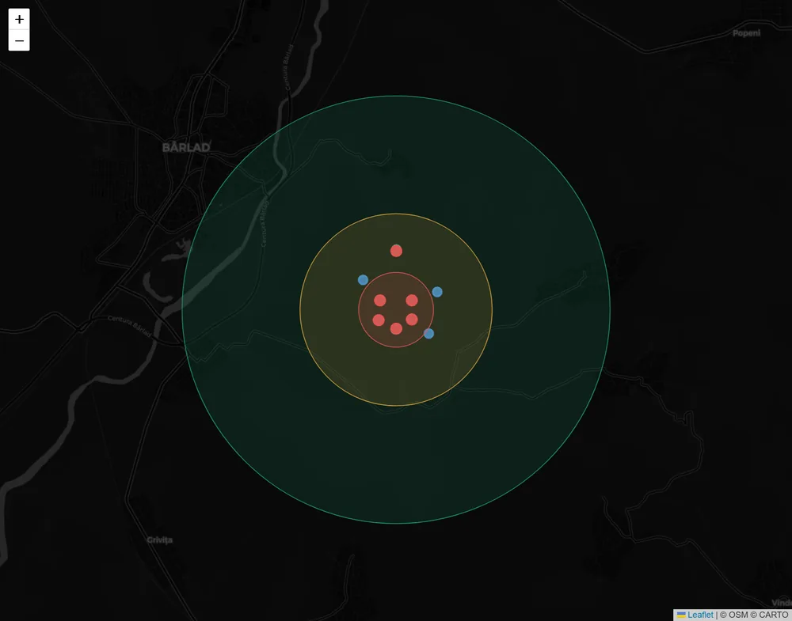Click the Grivița village label
792x621 pixels.
(160, 540)
